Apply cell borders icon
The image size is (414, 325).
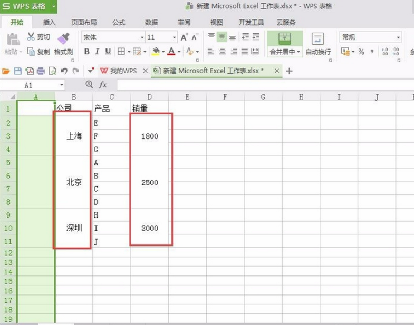121,52
